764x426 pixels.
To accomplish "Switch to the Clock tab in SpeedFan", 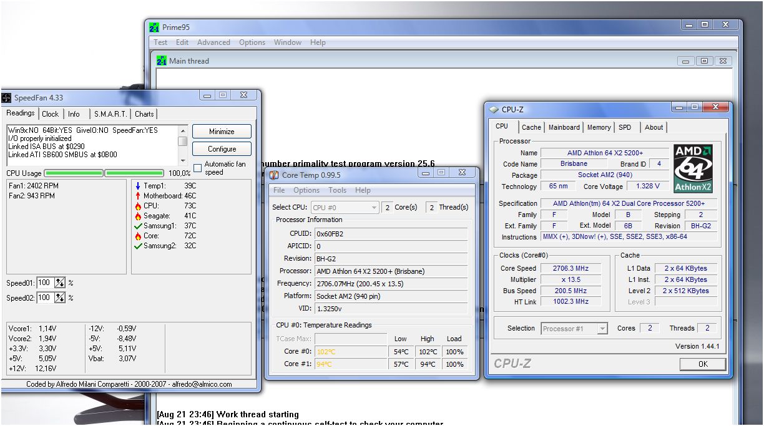I will [51, 114].
